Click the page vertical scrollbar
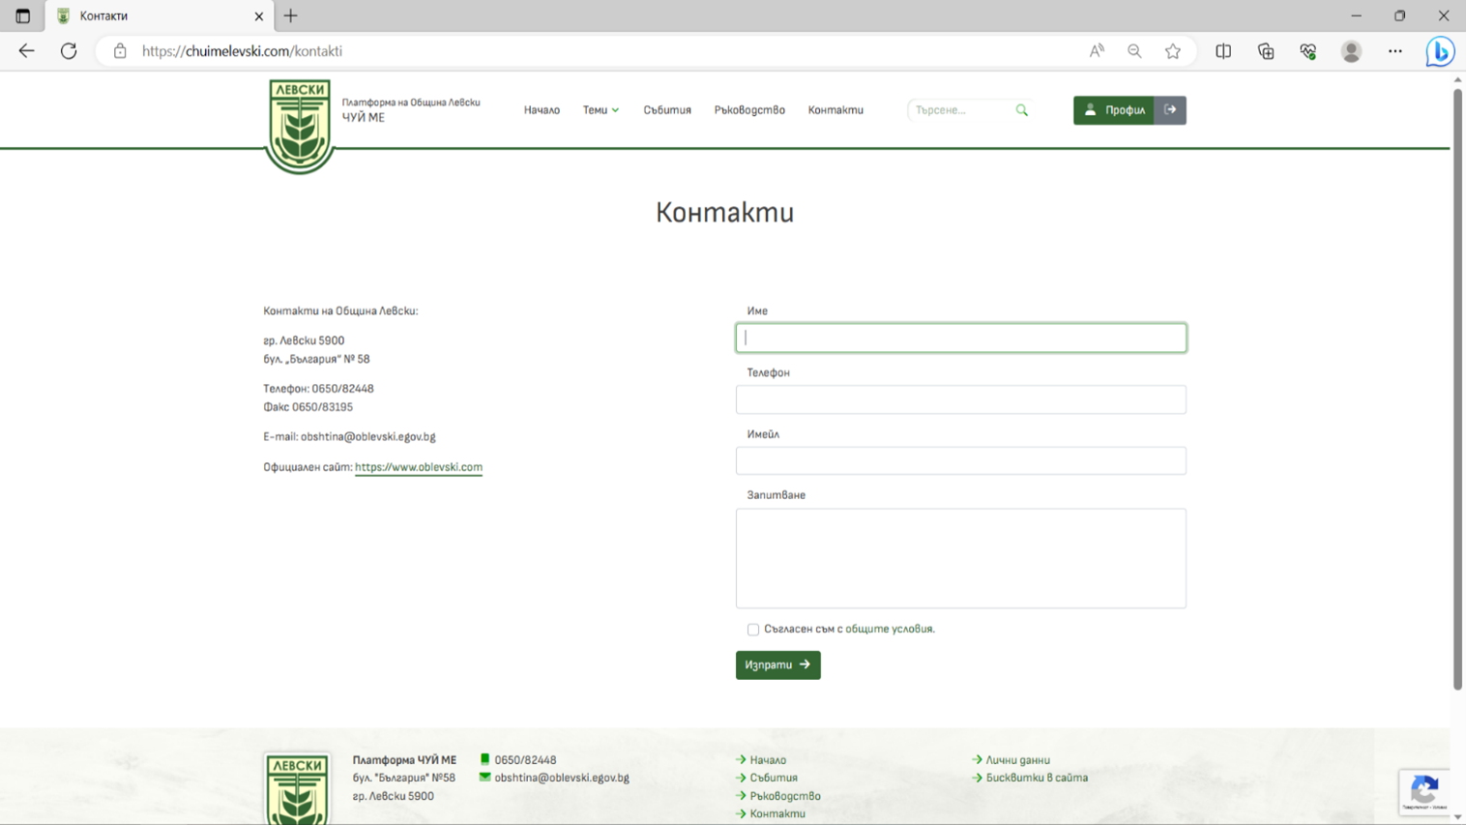The width and height of the screenshot is (1466, 825). [x=1457, y=387]
